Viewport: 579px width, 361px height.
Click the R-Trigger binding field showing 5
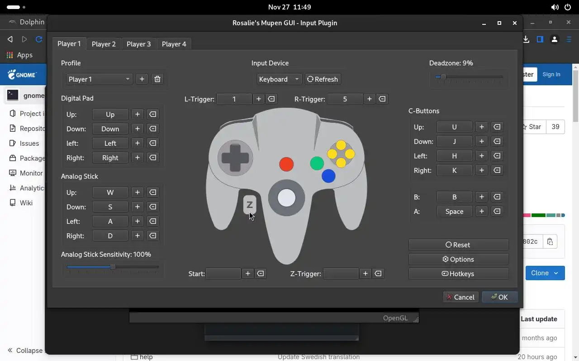(x=345, y=99)
